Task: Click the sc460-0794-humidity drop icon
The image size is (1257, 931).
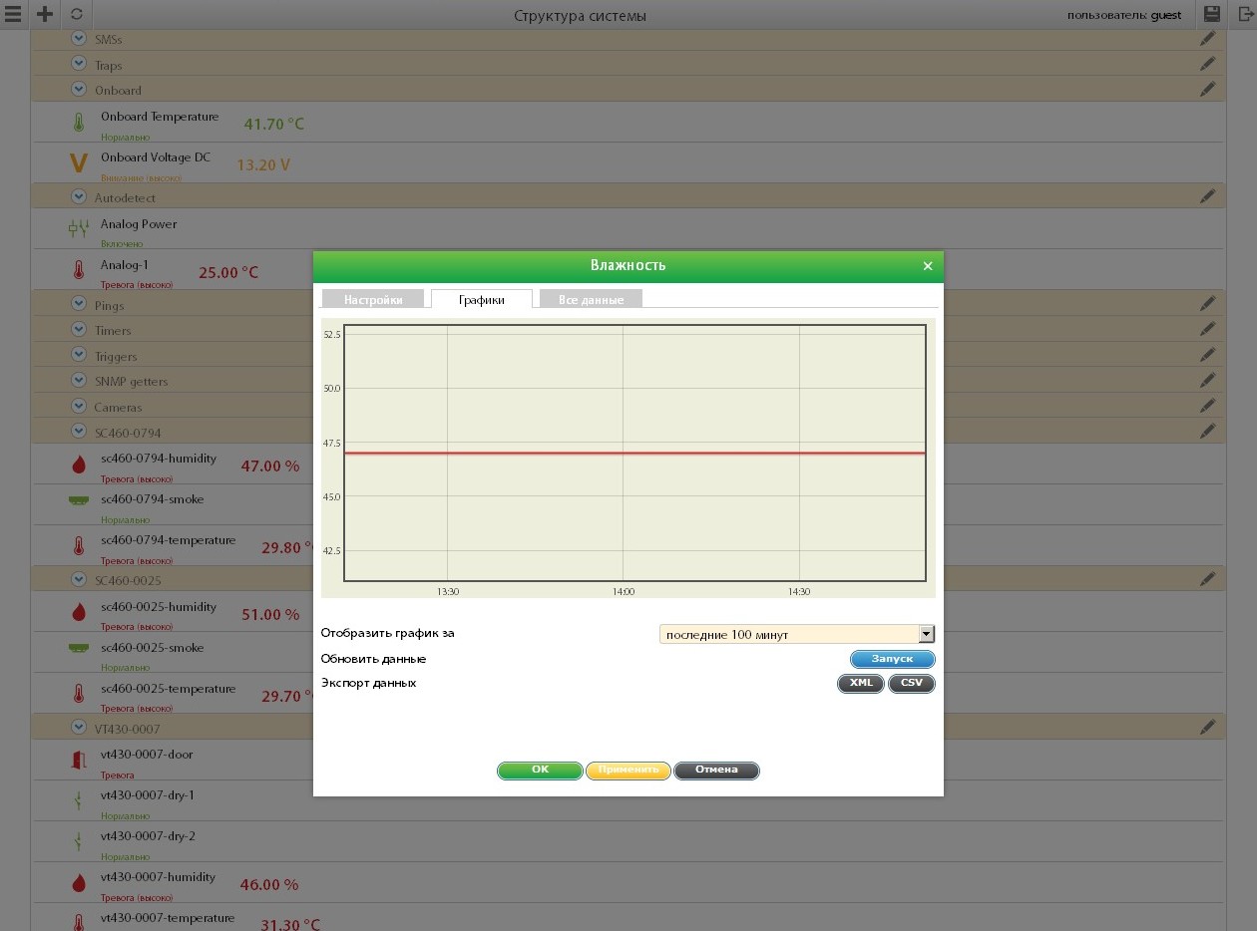Action: coord(79,465)
